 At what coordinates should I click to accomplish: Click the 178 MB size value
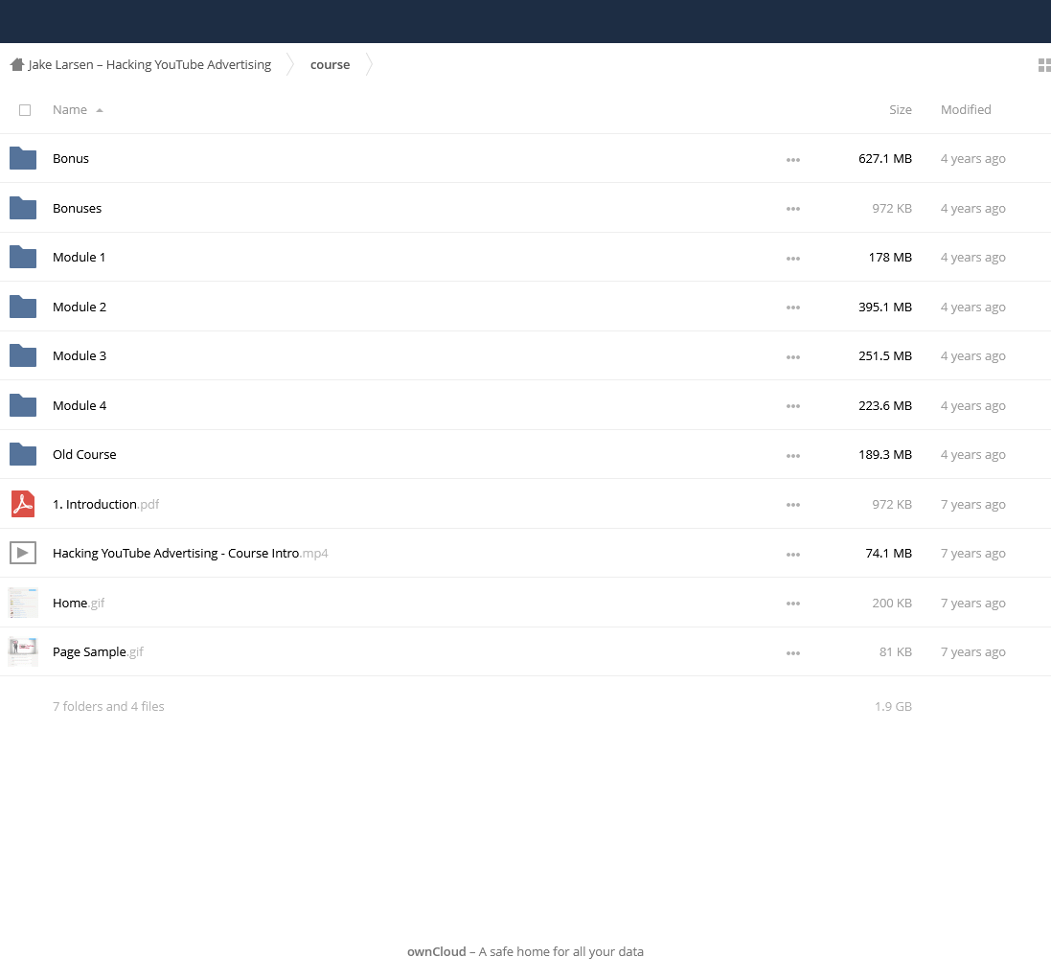pyautogui.click(x=890, y=257)
